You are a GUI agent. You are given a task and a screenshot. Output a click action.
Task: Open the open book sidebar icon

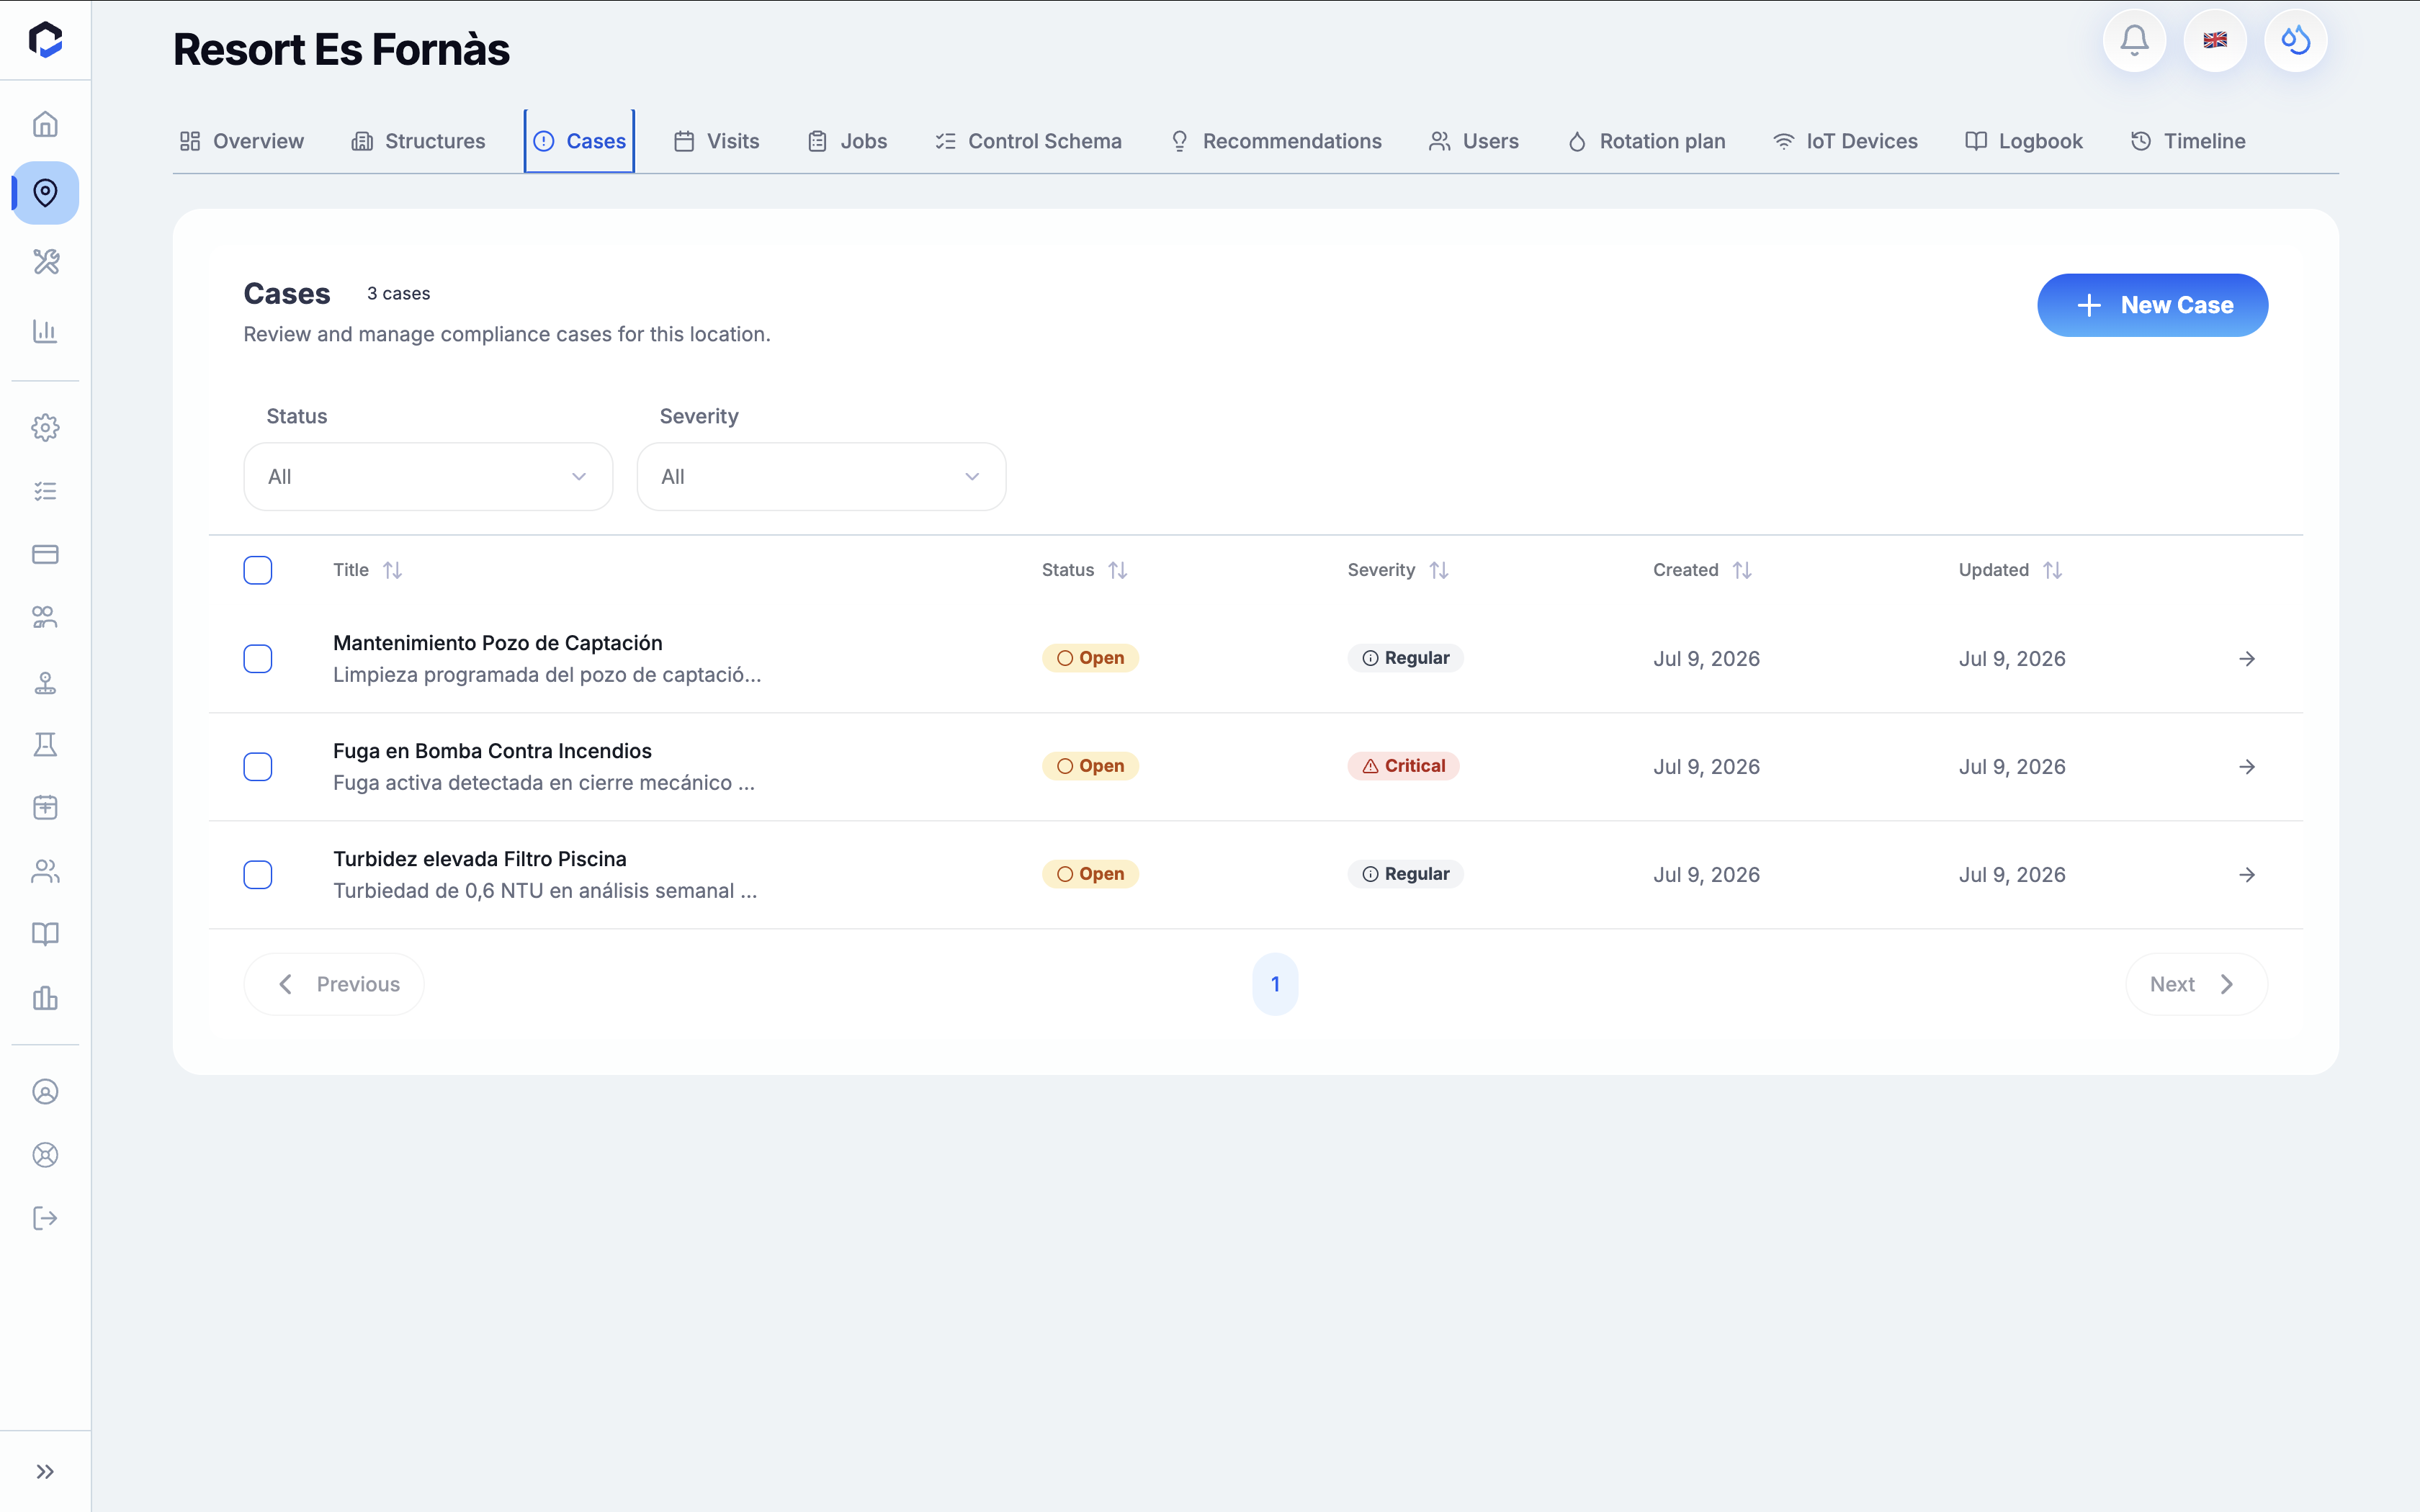[45, 934]
